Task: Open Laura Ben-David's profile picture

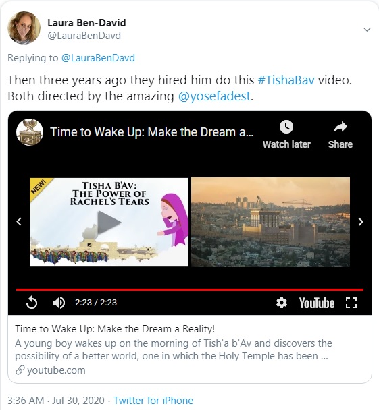Action: [x=24, y=28]
